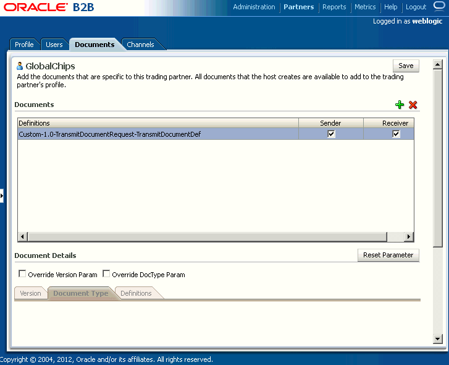Click the Save button
The width and height of the screenshot is (449, 365).
[406, 66]
